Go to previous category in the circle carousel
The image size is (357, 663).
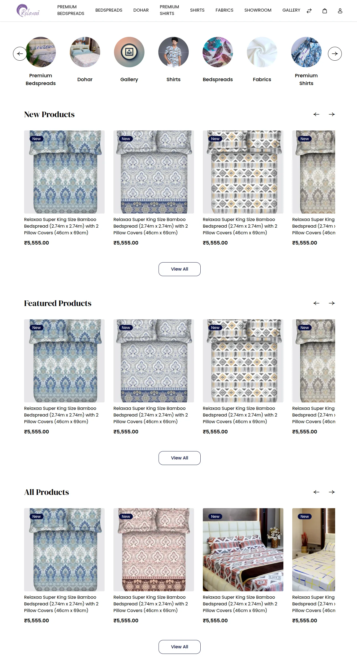[x=20, y=54]
